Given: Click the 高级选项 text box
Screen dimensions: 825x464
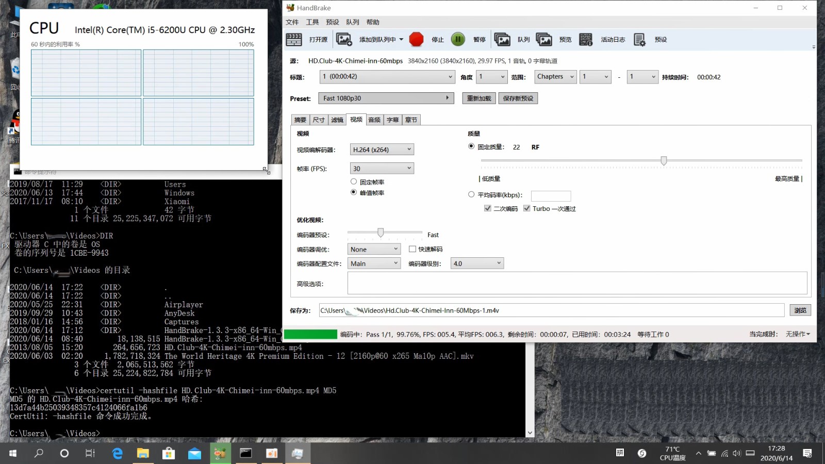Looking at the screenshot, I should tap(577, 283).
